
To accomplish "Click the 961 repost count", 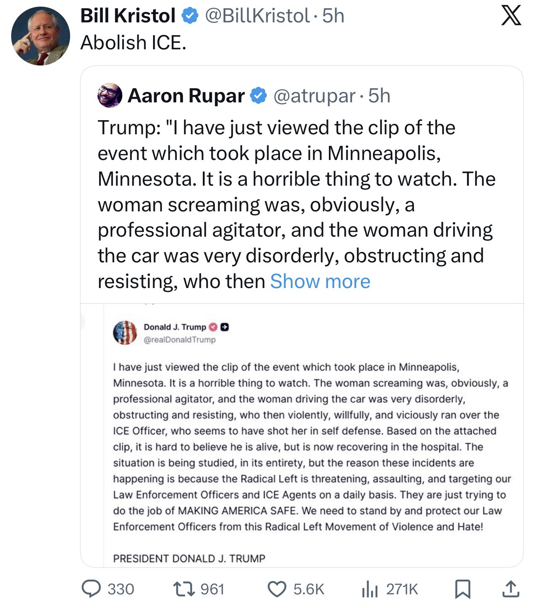I will tap(212, 589).
